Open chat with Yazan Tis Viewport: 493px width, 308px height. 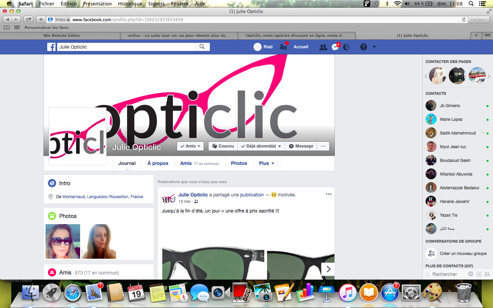point(457,215)
